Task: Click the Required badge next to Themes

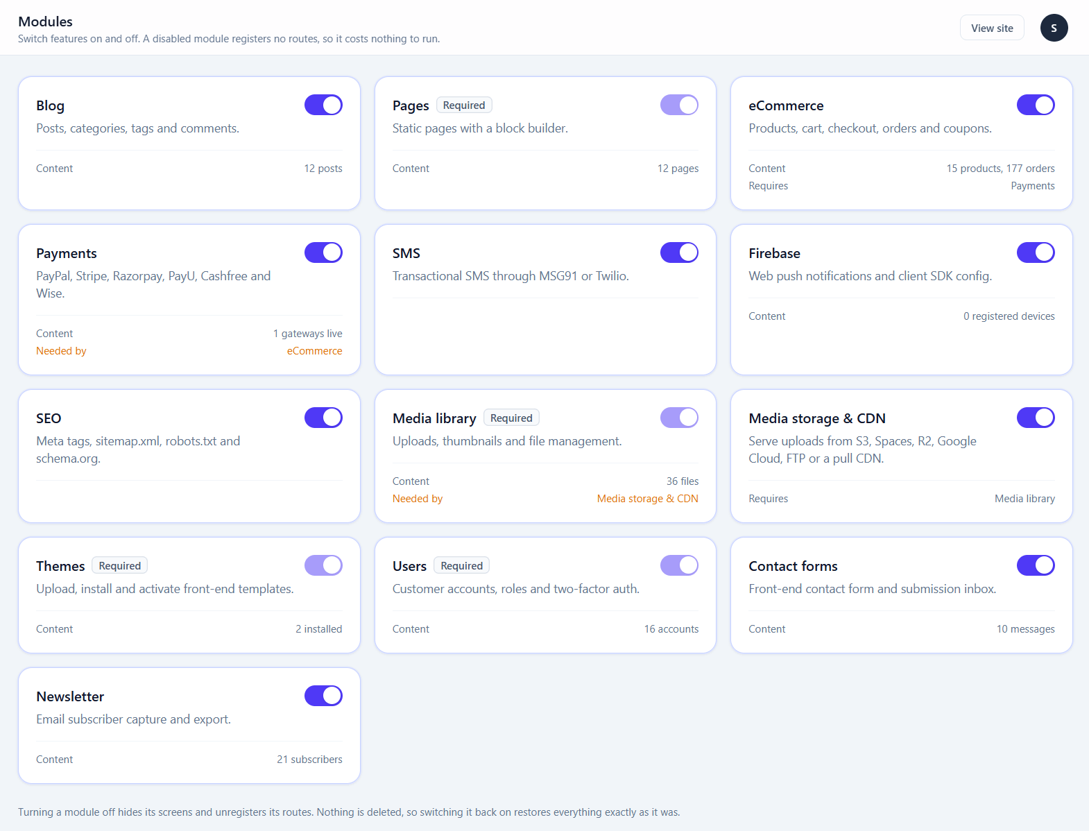Action: (120, 565)
